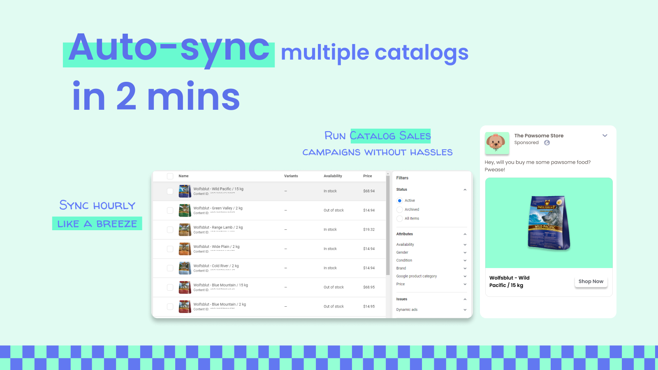Check the Wolfsblut - Wild Pacific row checkbox

[170, 191]
